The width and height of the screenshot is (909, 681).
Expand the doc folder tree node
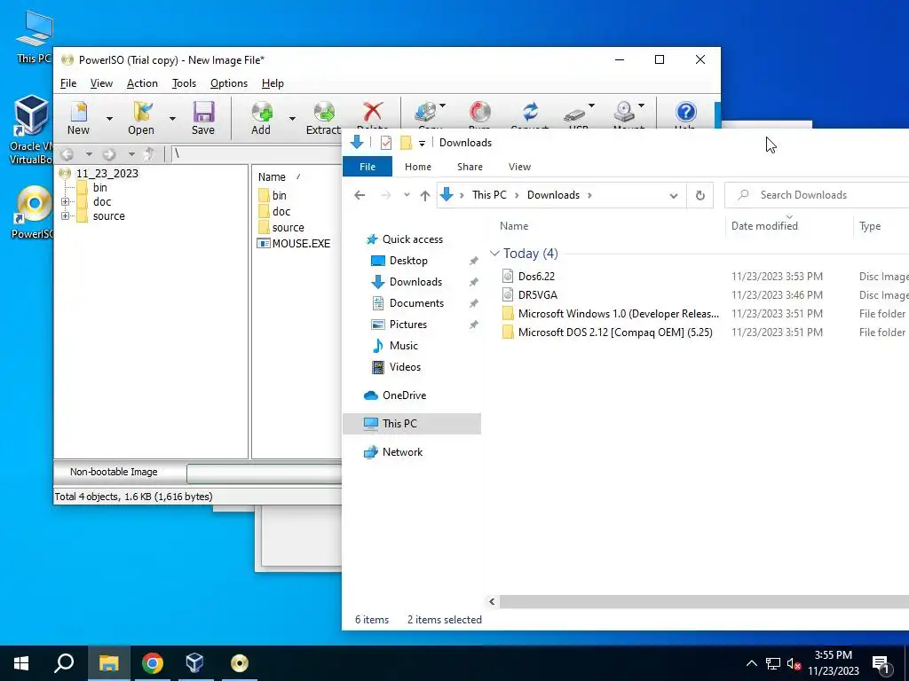[x=65, y=202]
